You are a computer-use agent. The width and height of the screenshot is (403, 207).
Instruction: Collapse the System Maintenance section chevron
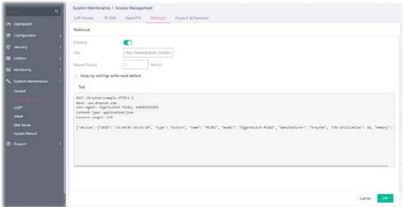tap(60, 81)
